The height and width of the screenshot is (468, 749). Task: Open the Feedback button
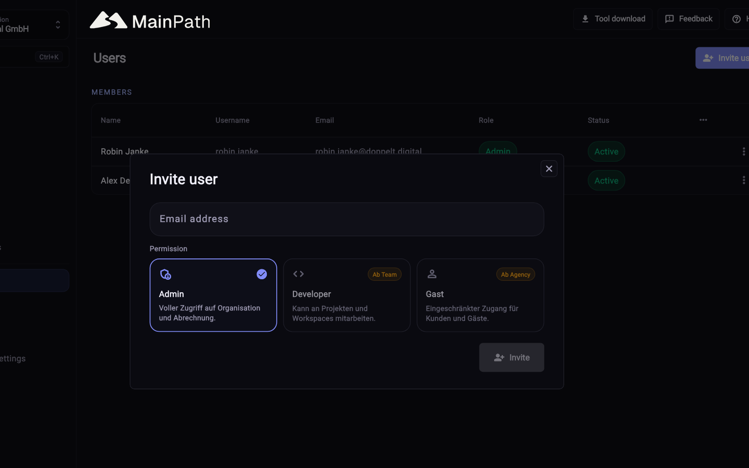[688, 19]
